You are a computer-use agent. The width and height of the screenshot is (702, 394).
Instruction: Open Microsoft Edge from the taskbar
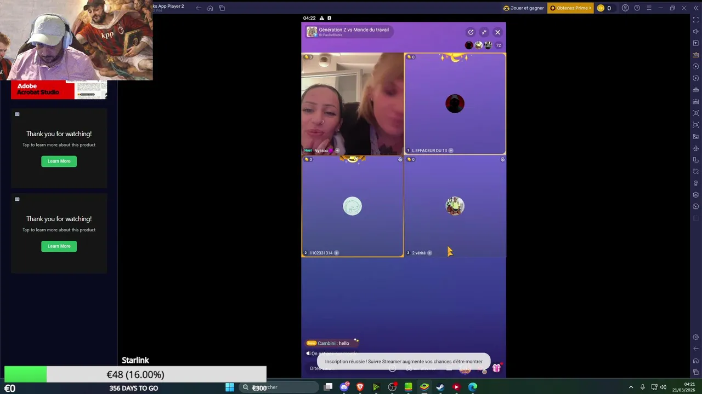(473, 387)
